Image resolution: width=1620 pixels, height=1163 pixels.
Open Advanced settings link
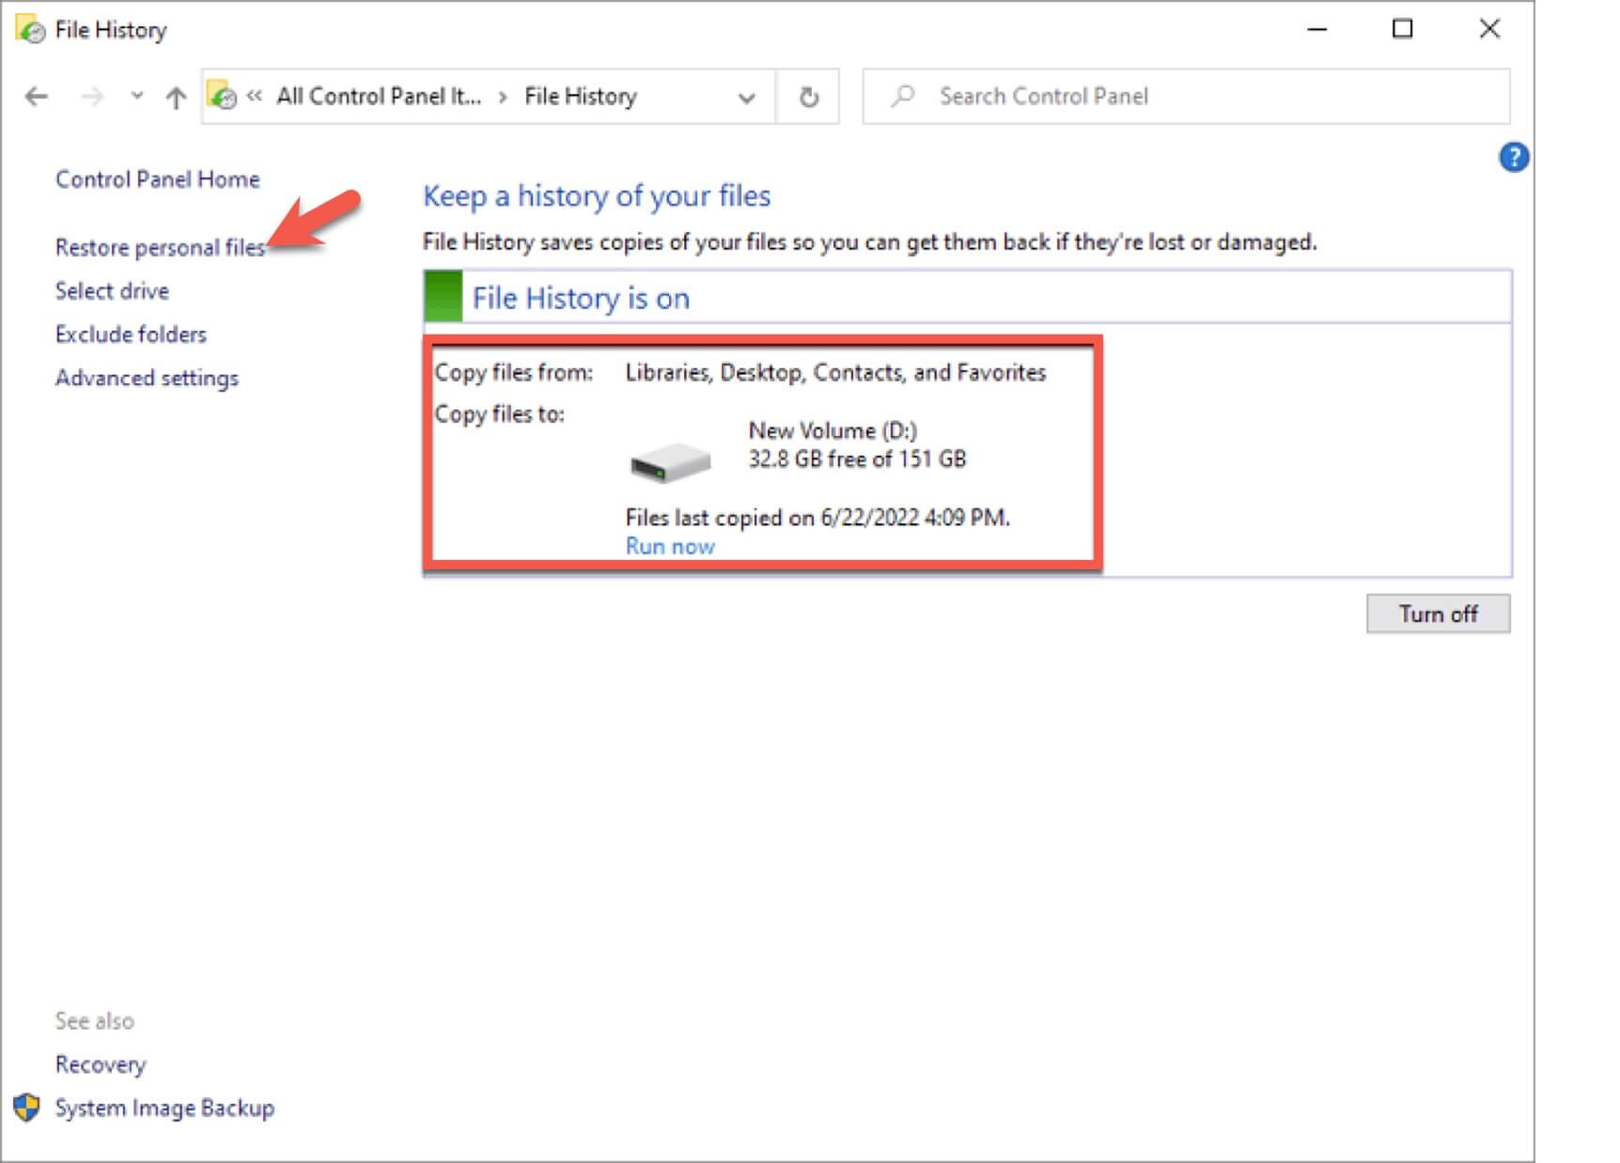pyautogui.click(x=147, y=378)
